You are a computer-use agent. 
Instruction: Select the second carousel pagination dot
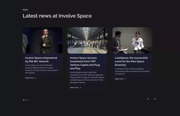point(25,100)
